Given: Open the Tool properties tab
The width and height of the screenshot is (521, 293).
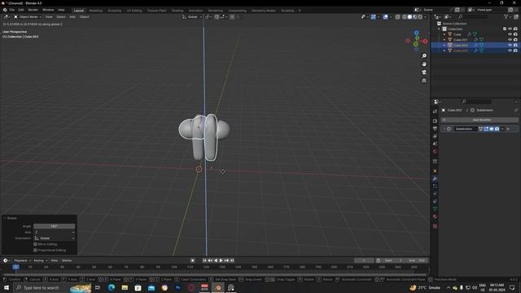Looking at the screenshot, I should point(435,112).
